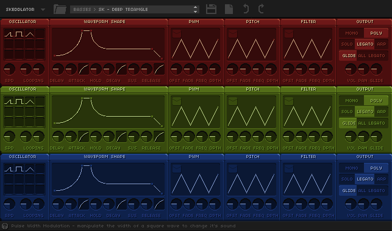Select the square waveform in the green oscillator
Image resolution: width=392 pixels, height=231 pixels.
coord(20,101)
